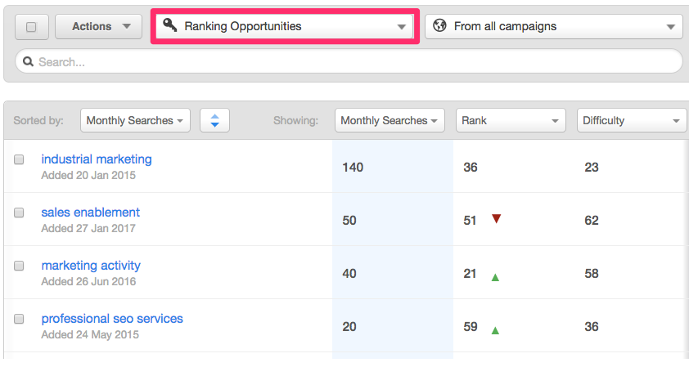Open the From all campaigns dropdown
Screen dimensions: 689x376
(554, 26)
